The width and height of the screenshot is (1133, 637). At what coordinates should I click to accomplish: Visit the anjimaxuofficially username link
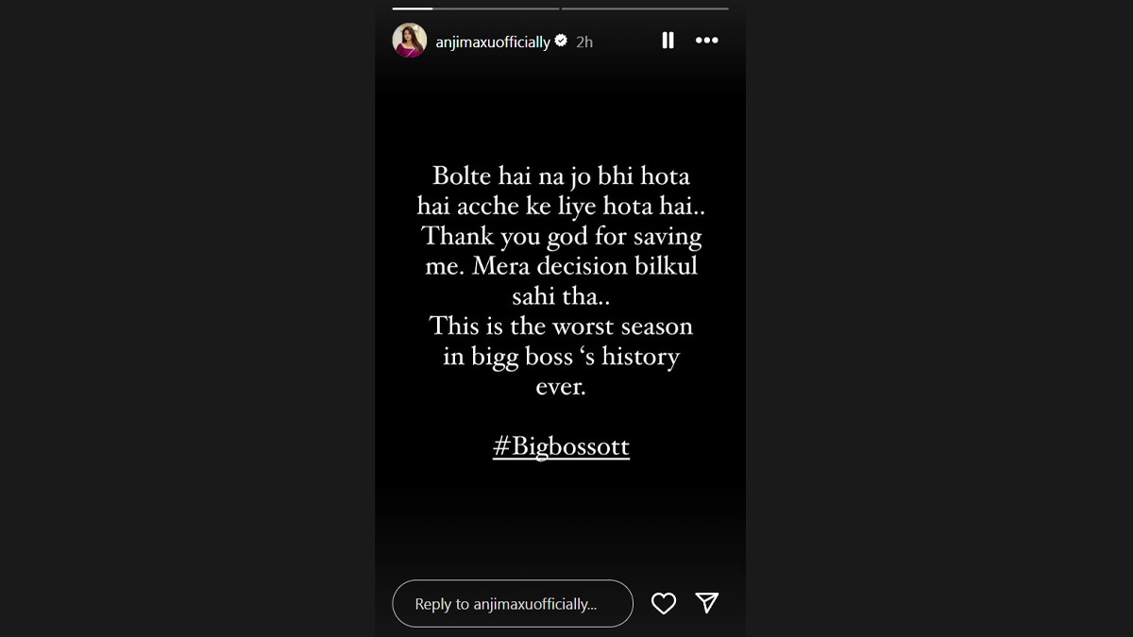pyautogui.click(x=493, y=42)
